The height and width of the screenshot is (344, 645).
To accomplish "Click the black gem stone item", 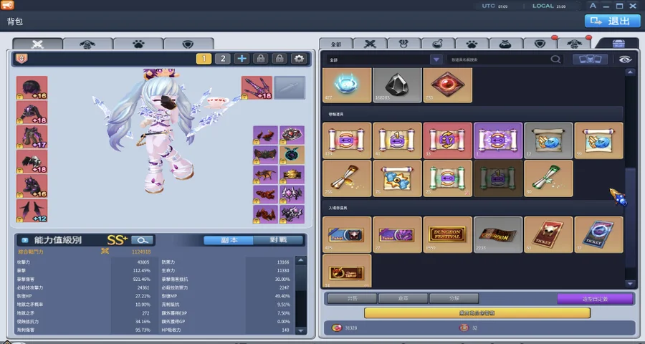I will click(397, 85).
